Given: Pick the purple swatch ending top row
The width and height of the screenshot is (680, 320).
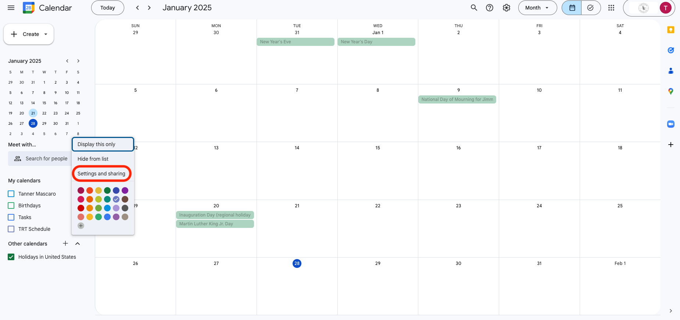Looking at the screenshot, I should (x=125, y=190).
